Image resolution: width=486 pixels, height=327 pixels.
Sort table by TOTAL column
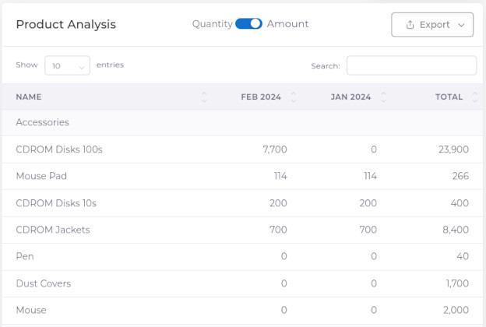click(475, 97)
